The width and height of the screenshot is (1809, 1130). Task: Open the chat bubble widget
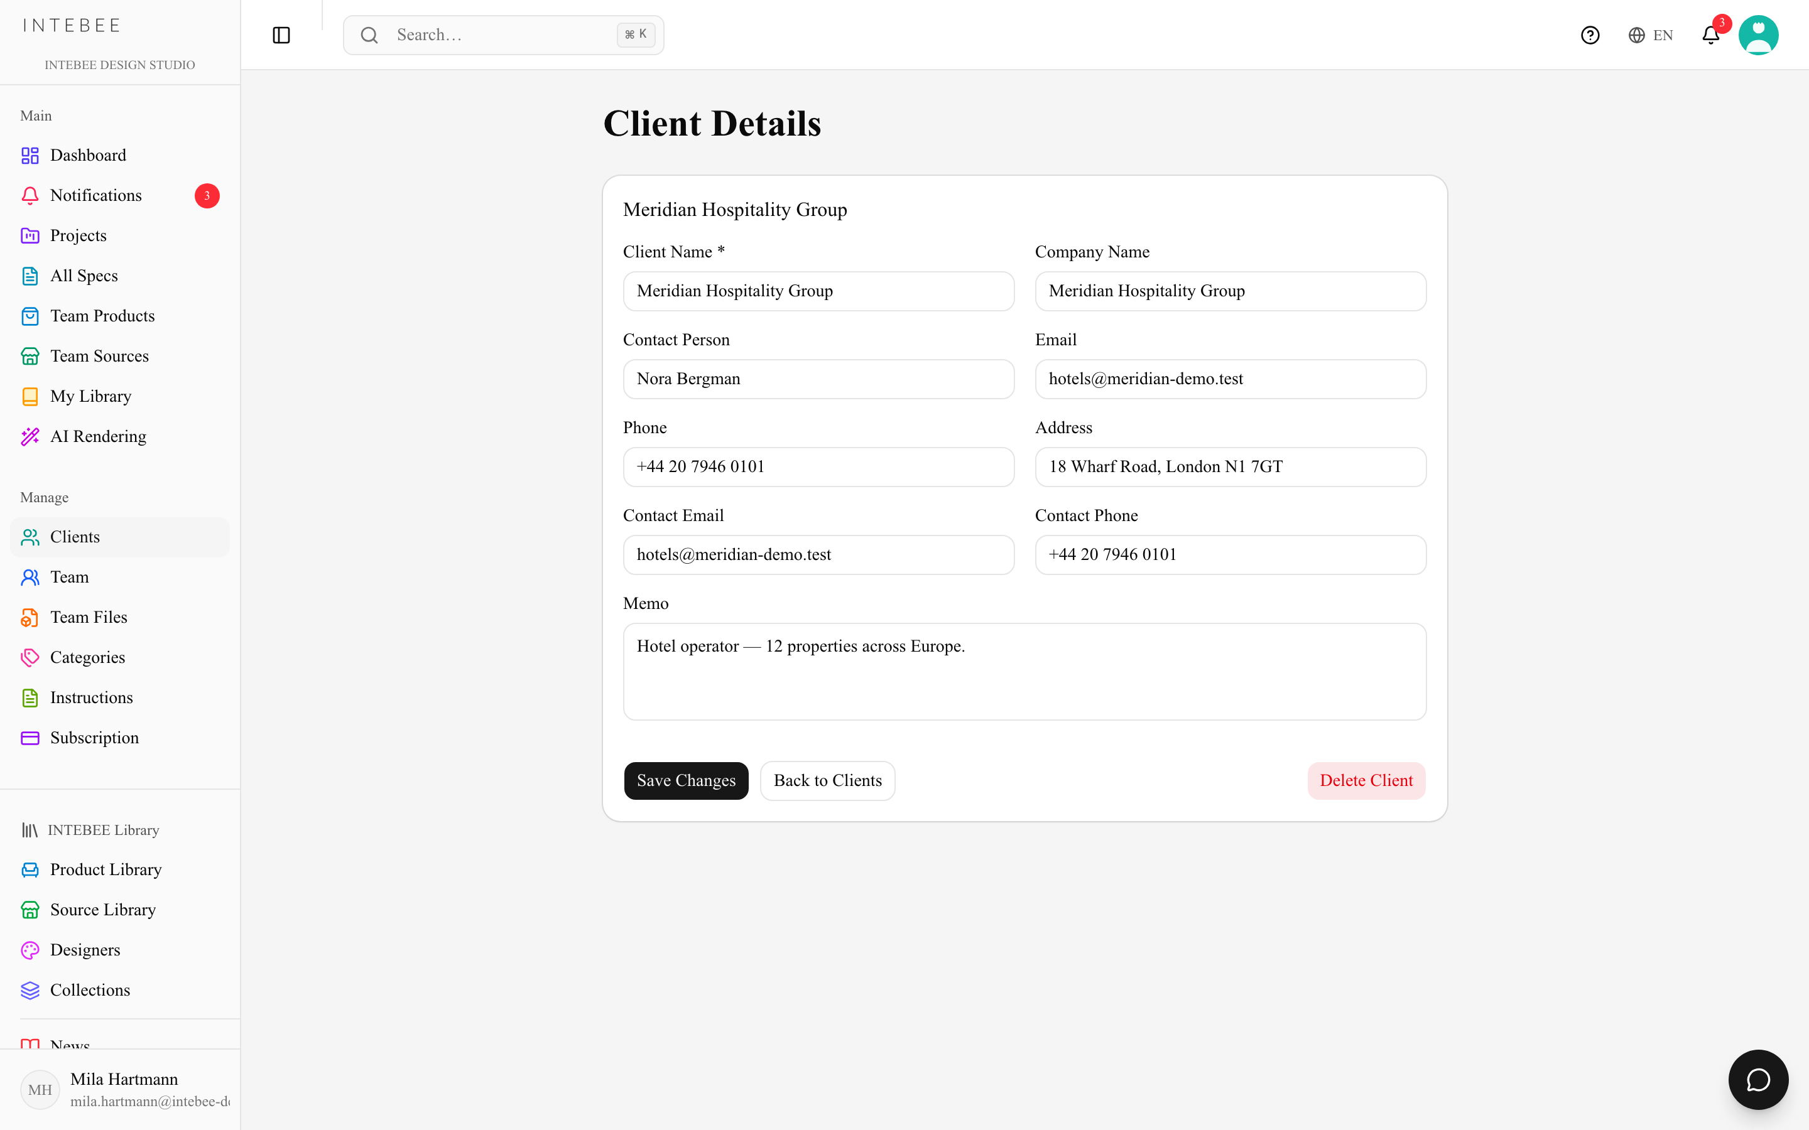(x=1758, y=1079)
